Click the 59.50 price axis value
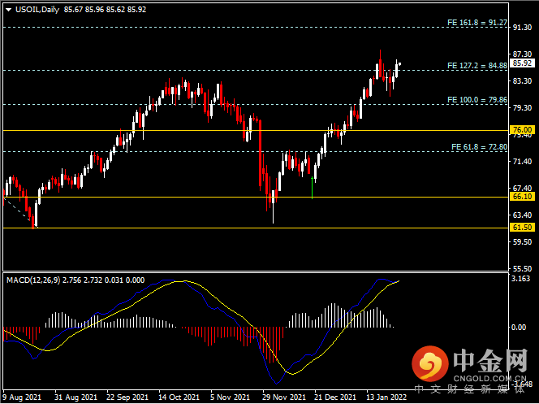Screen dimensions: 539x404 [x=522, y=242]
